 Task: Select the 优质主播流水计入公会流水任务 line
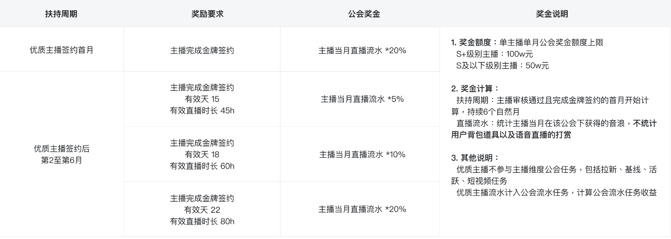pos(556,192)
